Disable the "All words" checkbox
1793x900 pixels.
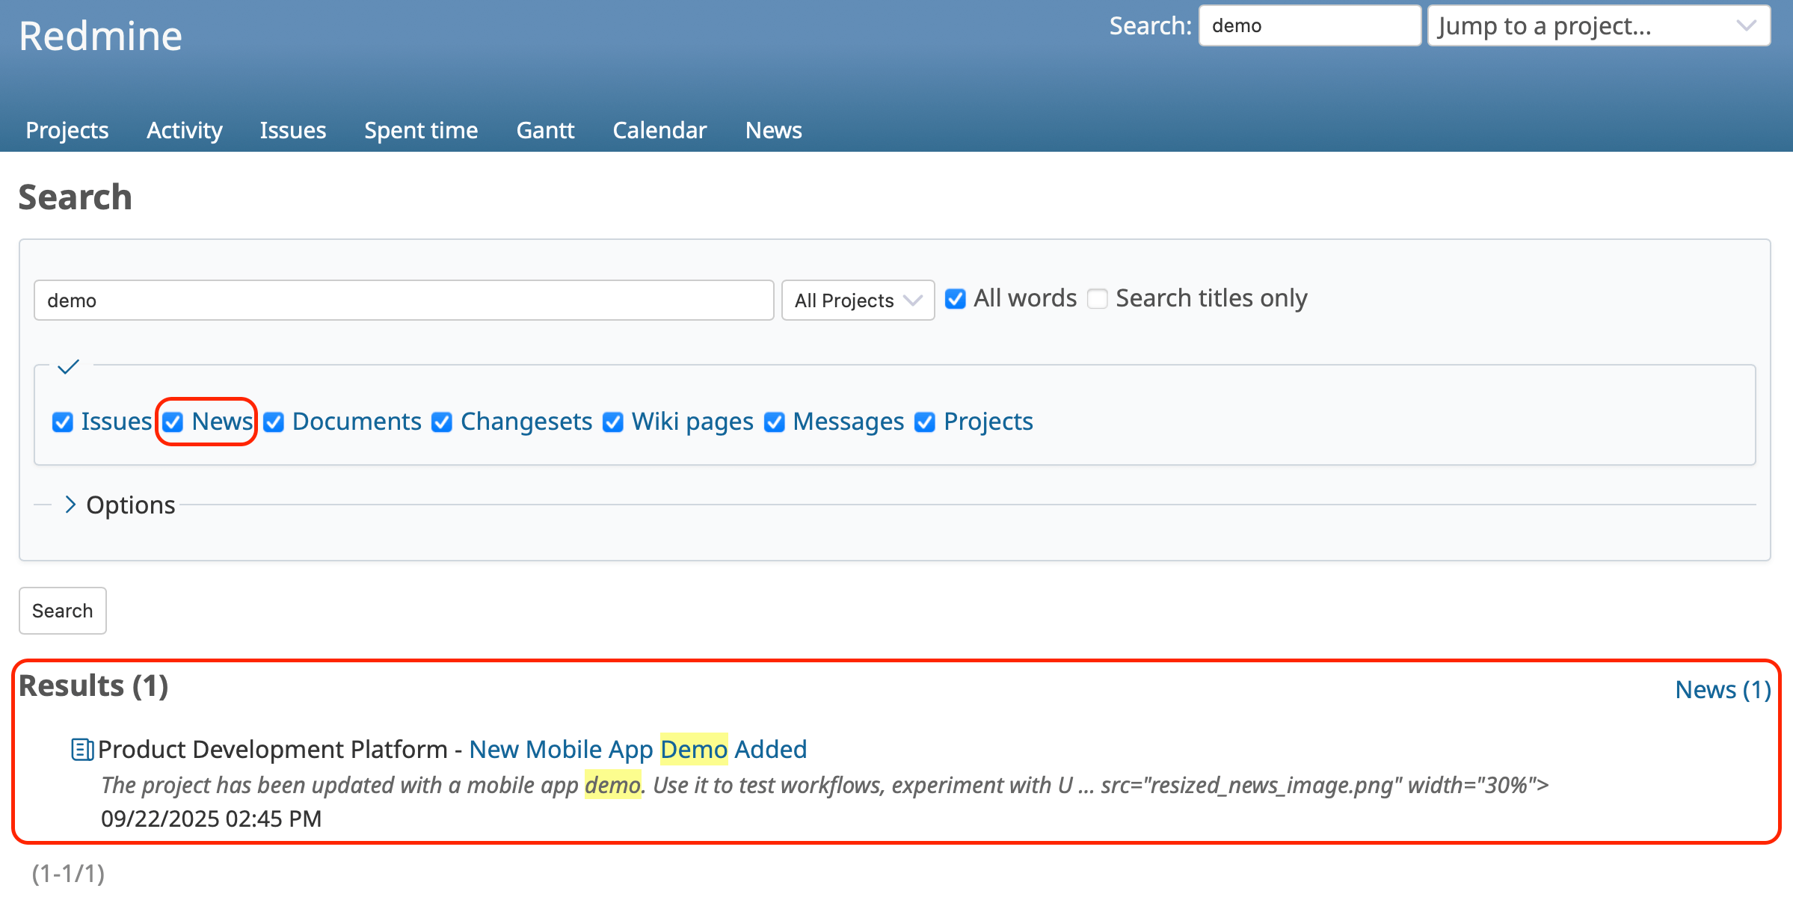point(955,298)
